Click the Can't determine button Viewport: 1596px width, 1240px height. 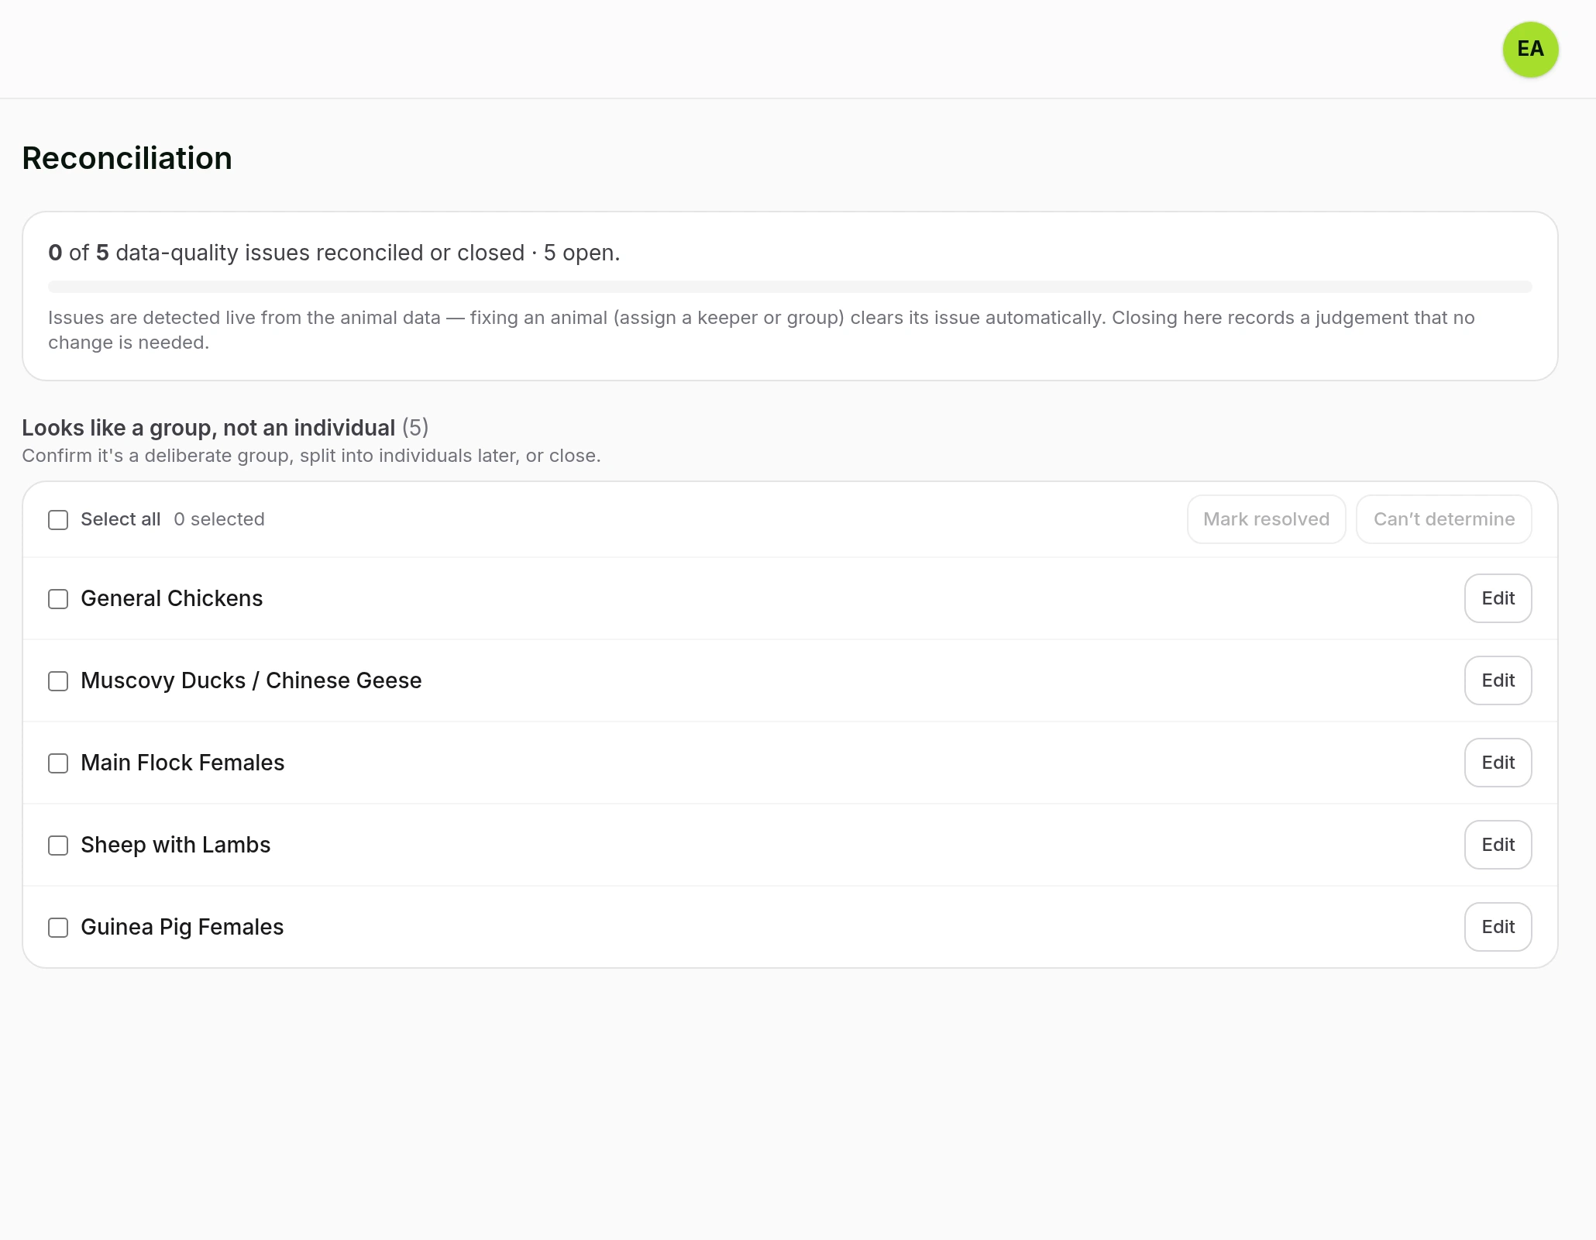tap(1443, 519)
